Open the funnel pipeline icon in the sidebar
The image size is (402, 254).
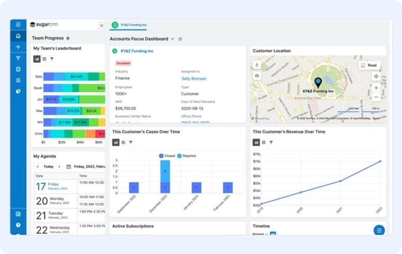coord(18,58)
